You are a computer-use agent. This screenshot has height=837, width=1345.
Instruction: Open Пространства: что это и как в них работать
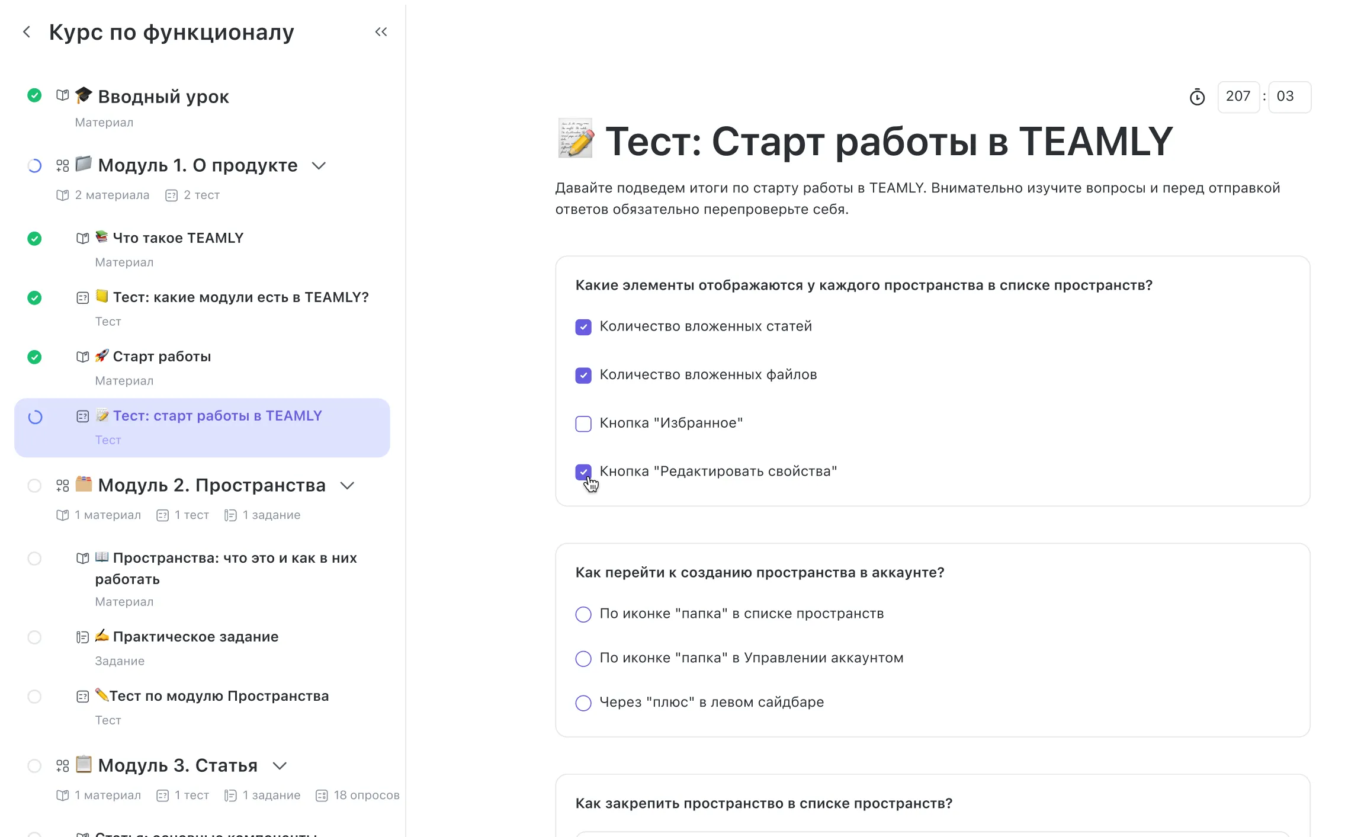click(235, 559)
